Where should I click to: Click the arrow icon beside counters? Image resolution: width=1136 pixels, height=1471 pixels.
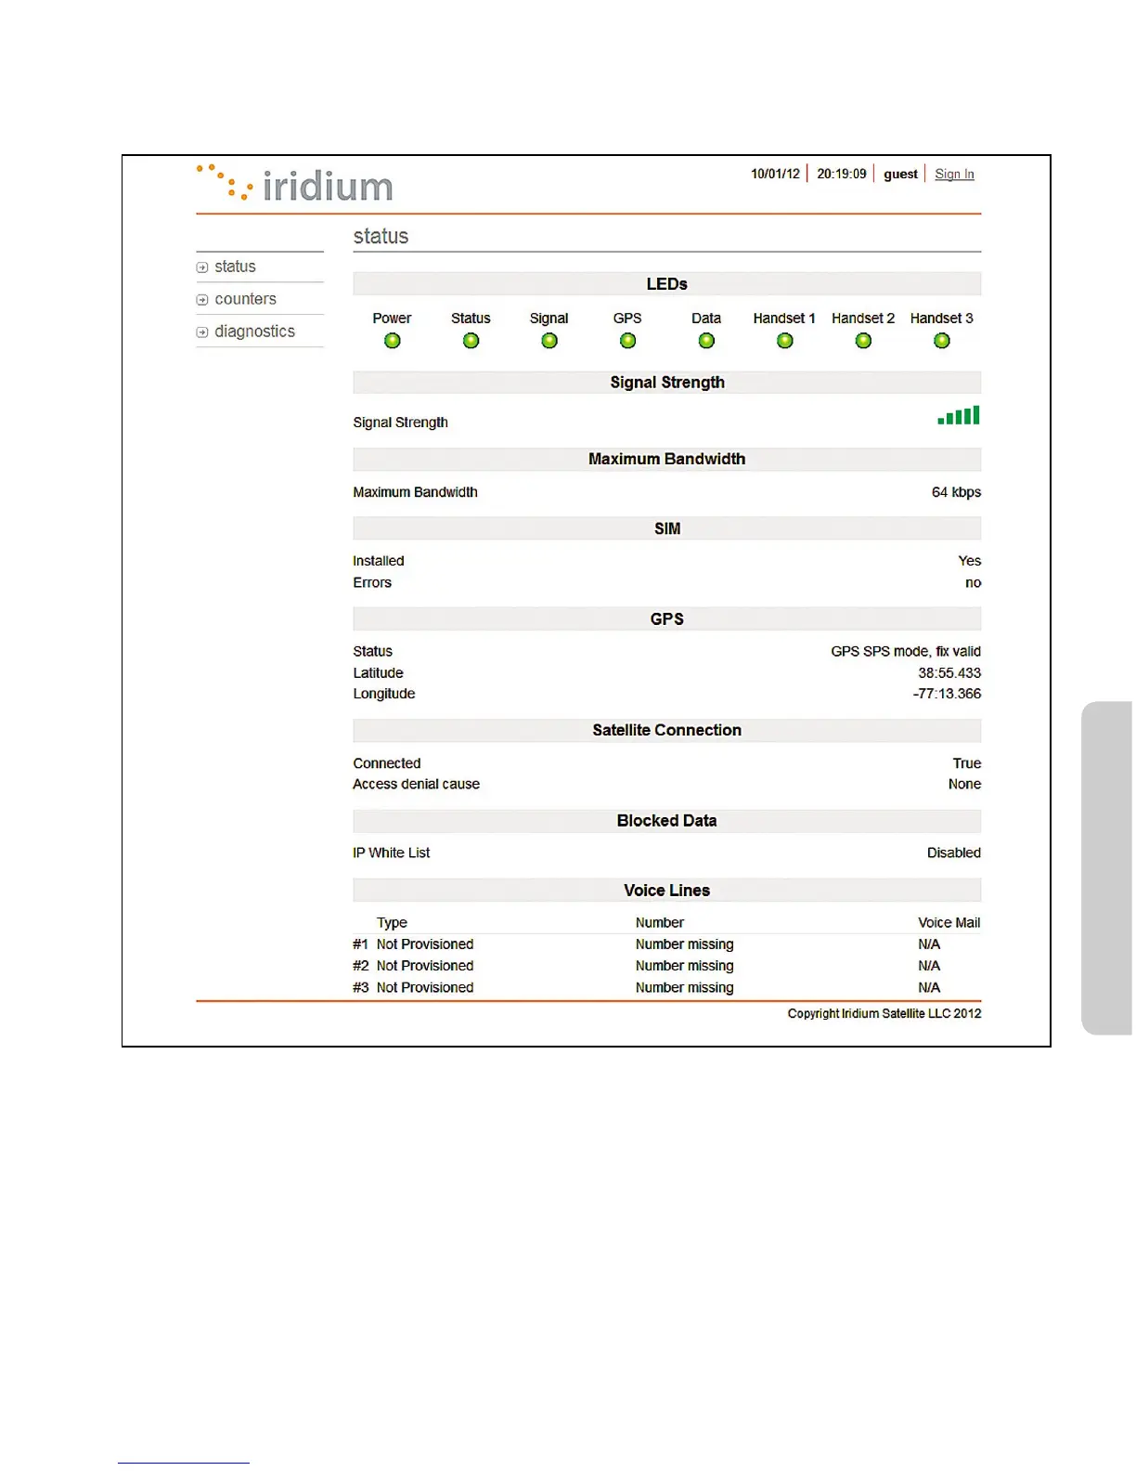(202, 300)
